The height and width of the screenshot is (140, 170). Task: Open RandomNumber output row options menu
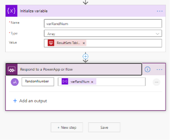coord(156,82)
